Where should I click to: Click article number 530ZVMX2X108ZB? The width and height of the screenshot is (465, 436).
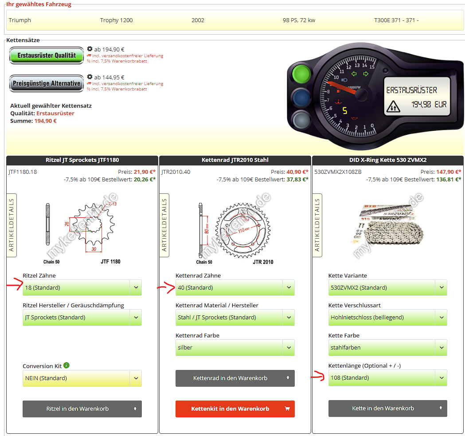(338, 172)
